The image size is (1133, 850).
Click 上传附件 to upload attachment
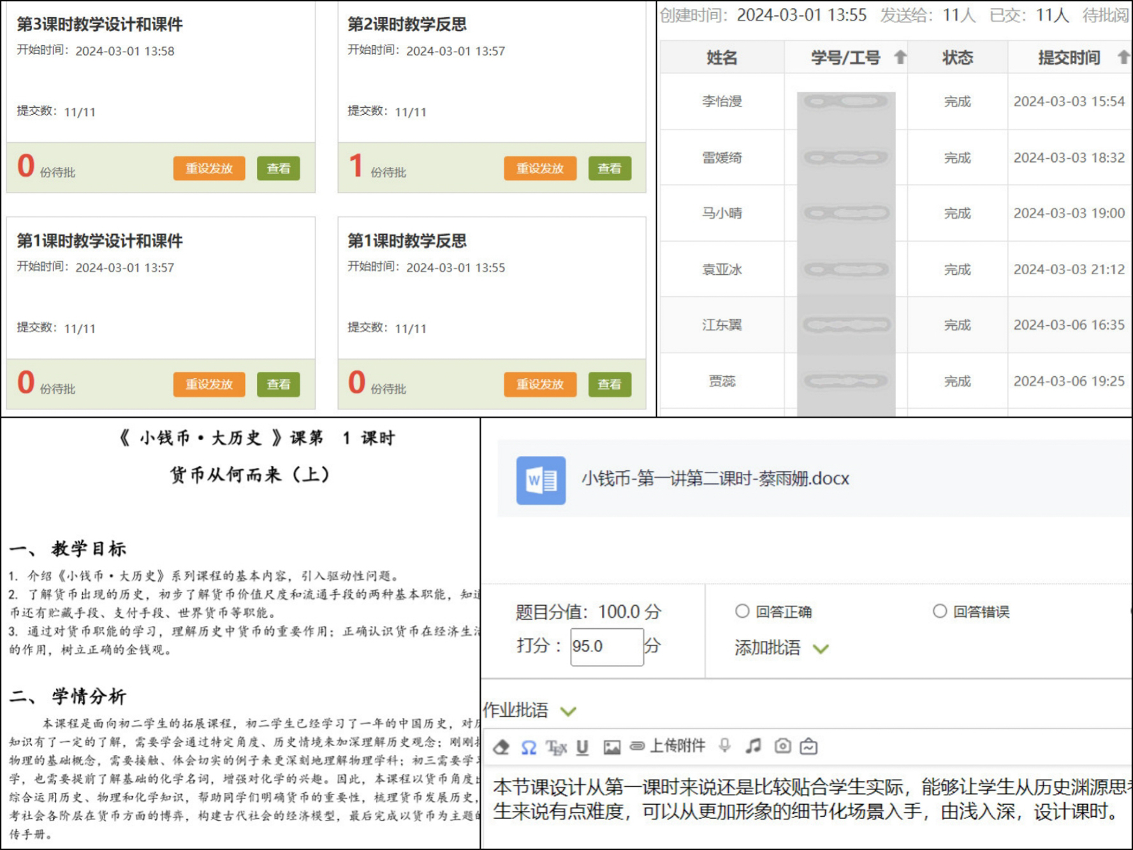point(668,746)
